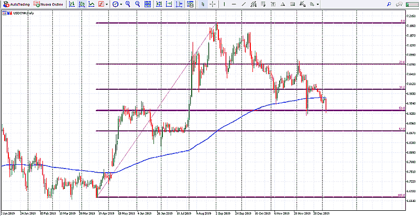Click the USDCNH,Daily chart title
This screenshot has width=419, height=216.
20,13
